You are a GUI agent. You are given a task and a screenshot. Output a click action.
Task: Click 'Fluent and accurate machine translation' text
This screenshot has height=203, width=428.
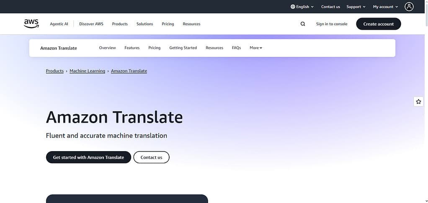click(x=106, y=136)
